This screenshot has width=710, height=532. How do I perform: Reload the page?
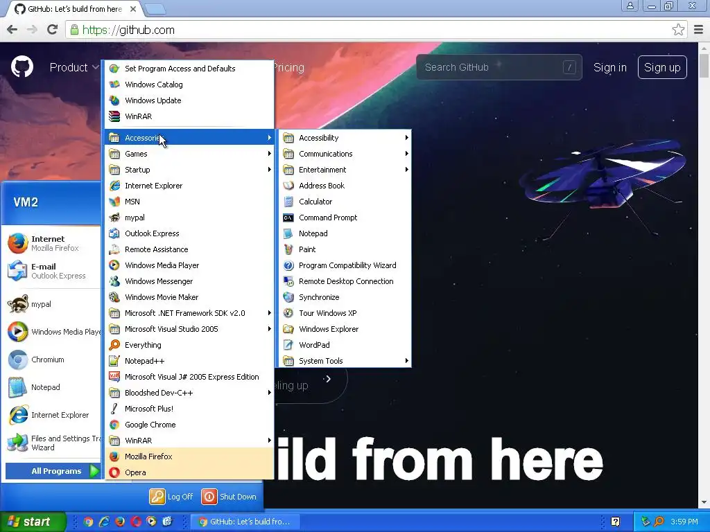[52, 30]
